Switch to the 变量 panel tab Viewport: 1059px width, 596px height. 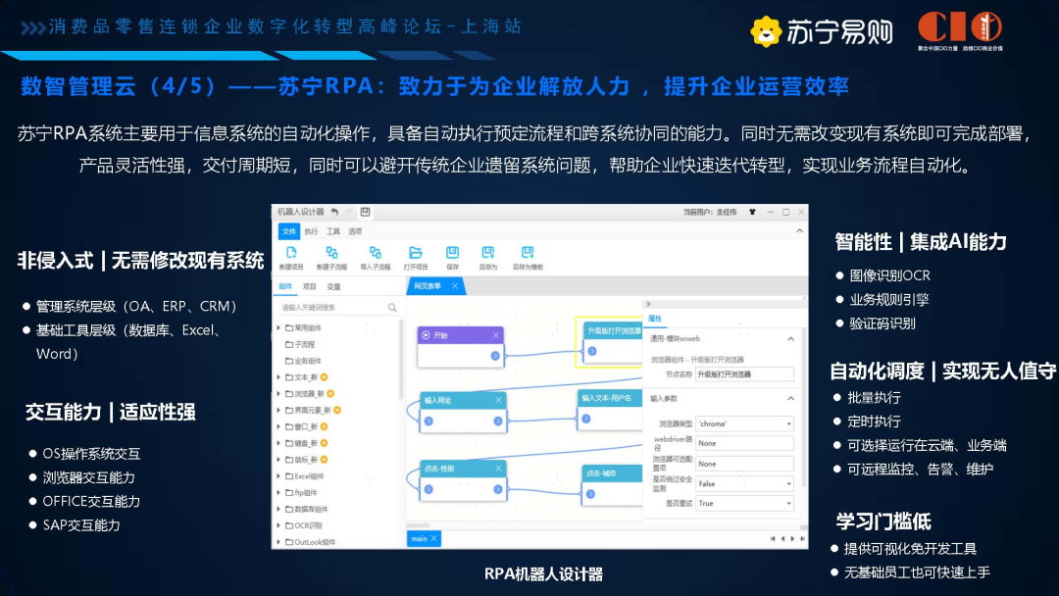click(x=332, y=286)
